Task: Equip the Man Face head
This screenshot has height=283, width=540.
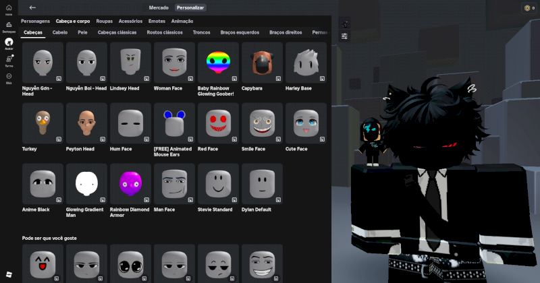Action: pos(174,184)
